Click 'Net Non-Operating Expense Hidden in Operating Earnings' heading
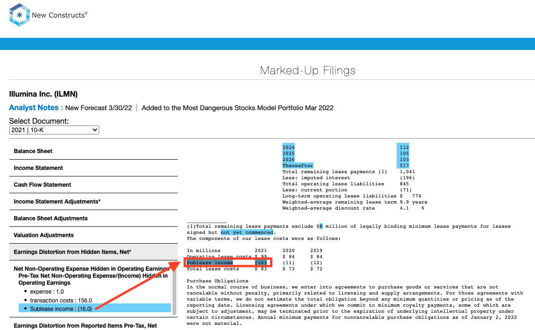The height and width of the screenshot is (330, 535). click(92, 269)
